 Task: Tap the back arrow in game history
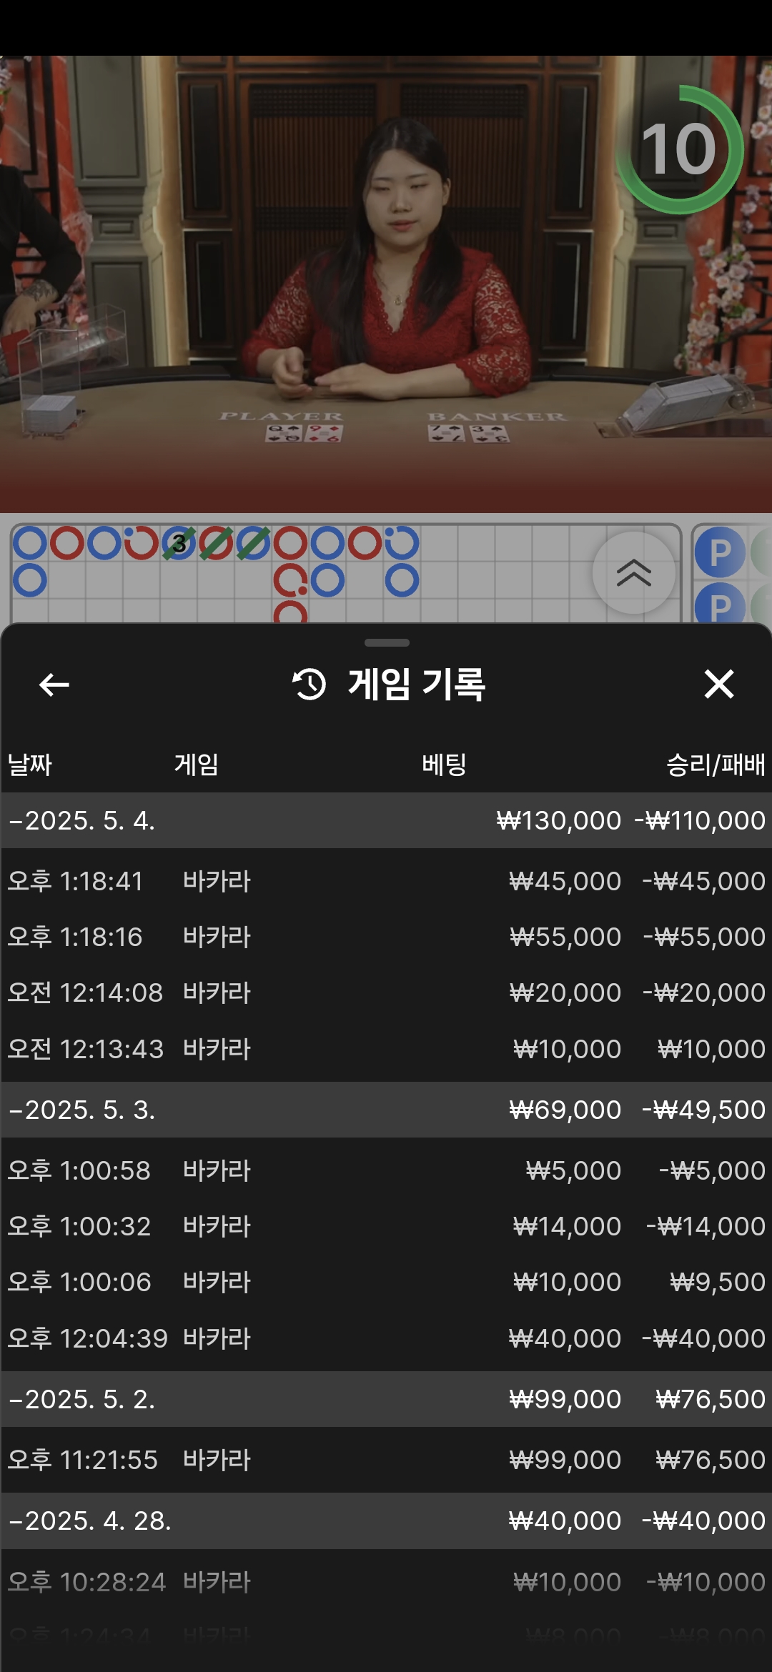click(54, 685)
